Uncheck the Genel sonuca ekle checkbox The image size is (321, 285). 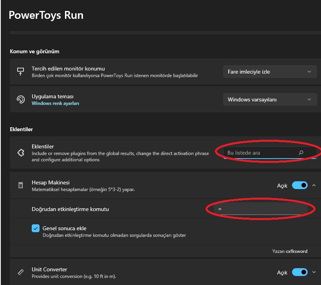click(x=36, y=228)
